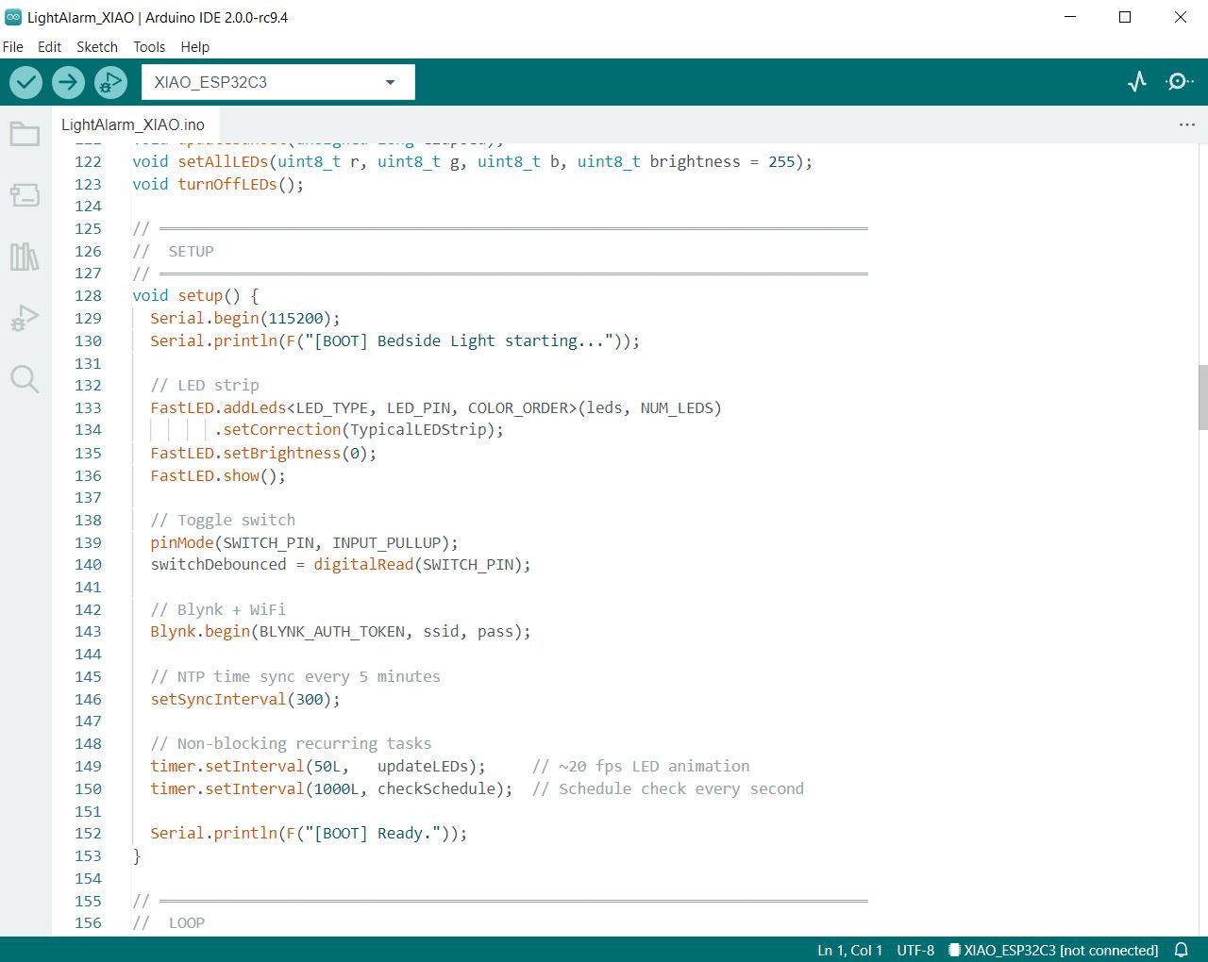Click the setSyncInterval(300) line

pos(245,700)
